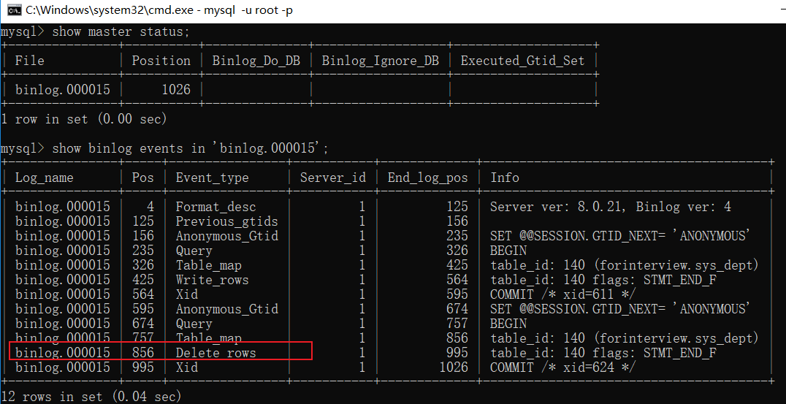Image resolution: width=786 pixels, height=404 pixels.
Task: Click the '1 row in set (0.00 sec)' line
Action: [84, 119]
